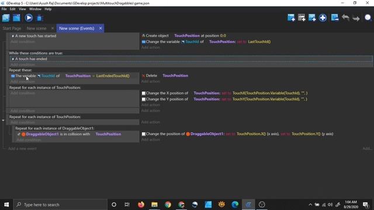Open the notification center icon
This screenshot has height=210, width=374.
(x=366, y=205)
